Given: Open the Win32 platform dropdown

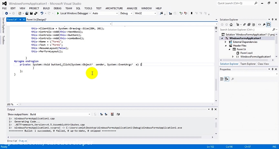Looking at the screenshot, I should (x=145, y=13).
